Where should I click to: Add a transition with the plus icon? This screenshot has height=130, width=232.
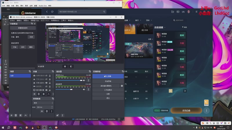click(42, 111)
